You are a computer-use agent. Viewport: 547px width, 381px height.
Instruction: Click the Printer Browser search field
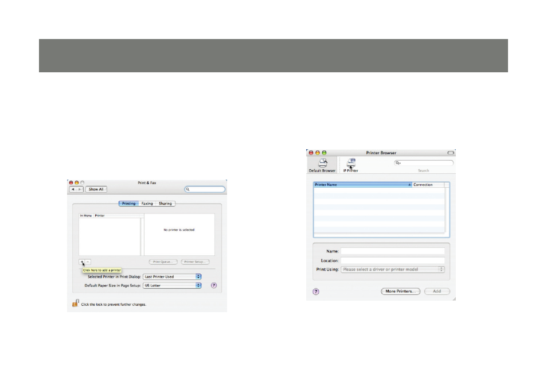pyautogui.click(x=424, y=163)
